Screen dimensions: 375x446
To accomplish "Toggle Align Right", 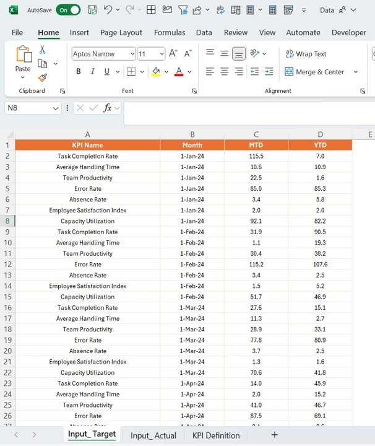I will (239, 71).
